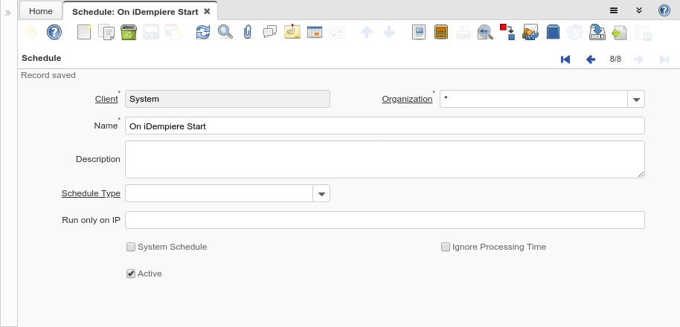Go to the previous record
680x327 pixels.
pyautogui.click(x=590, y=59)
